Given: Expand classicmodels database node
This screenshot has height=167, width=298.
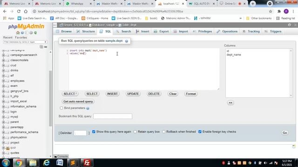Looking at the screenshot, I should [3, 60].
